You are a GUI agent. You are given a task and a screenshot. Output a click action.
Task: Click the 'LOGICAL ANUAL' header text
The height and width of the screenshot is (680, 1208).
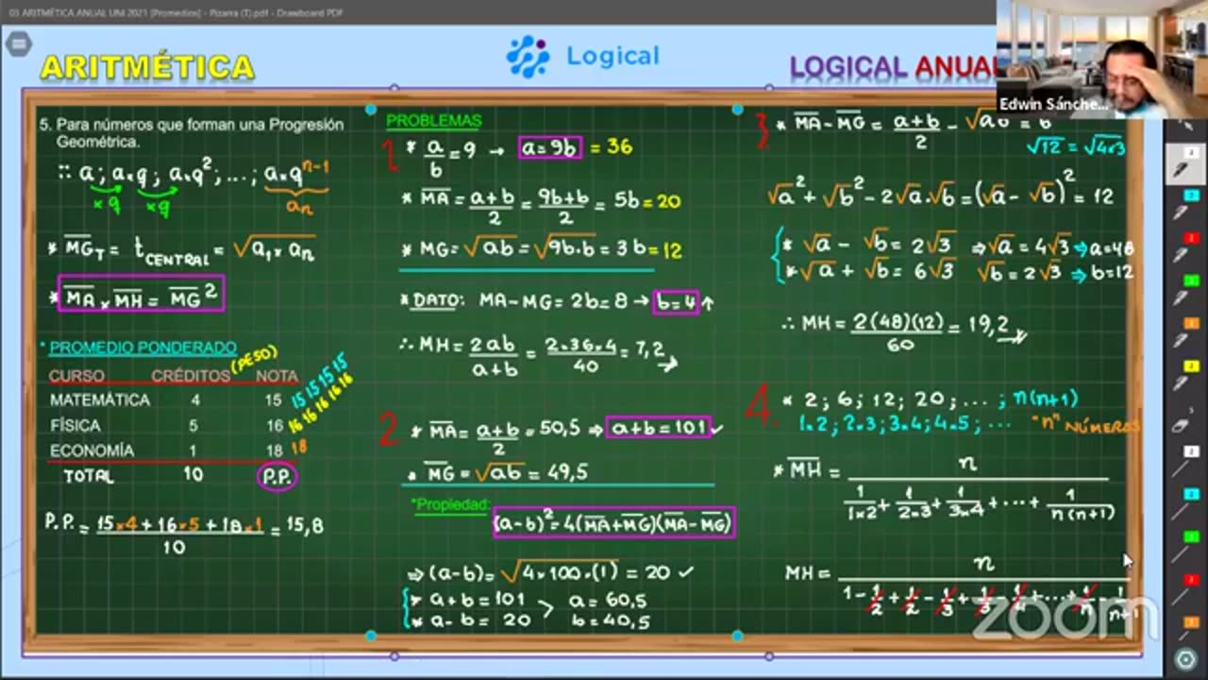pos(892,67)
